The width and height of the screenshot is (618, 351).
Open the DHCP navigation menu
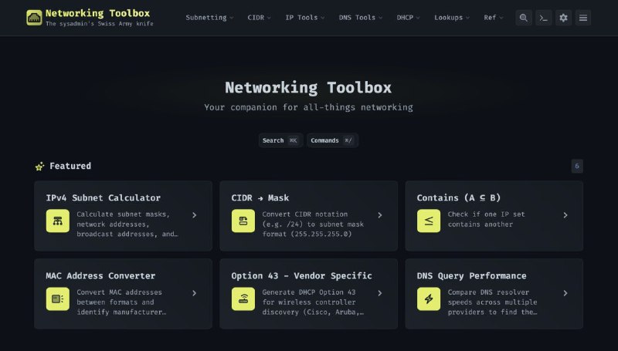click(409, 18)
